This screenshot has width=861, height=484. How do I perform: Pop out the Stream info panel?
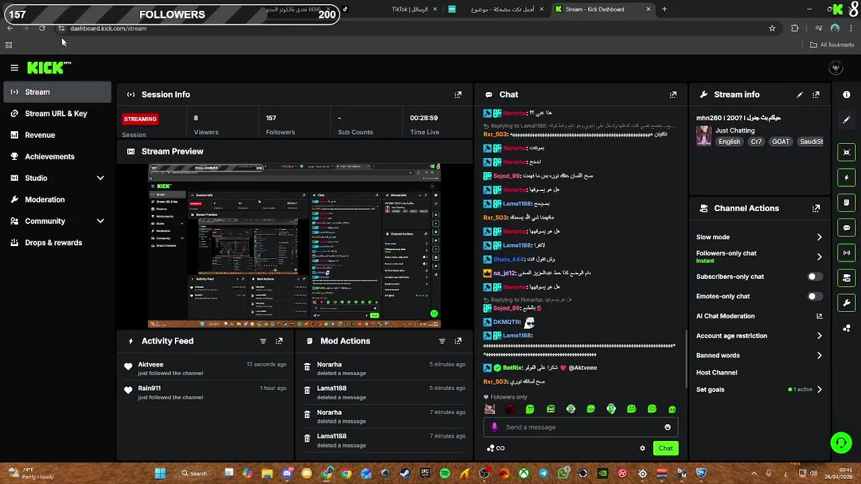pyautogui.click(x=816, y=95)
